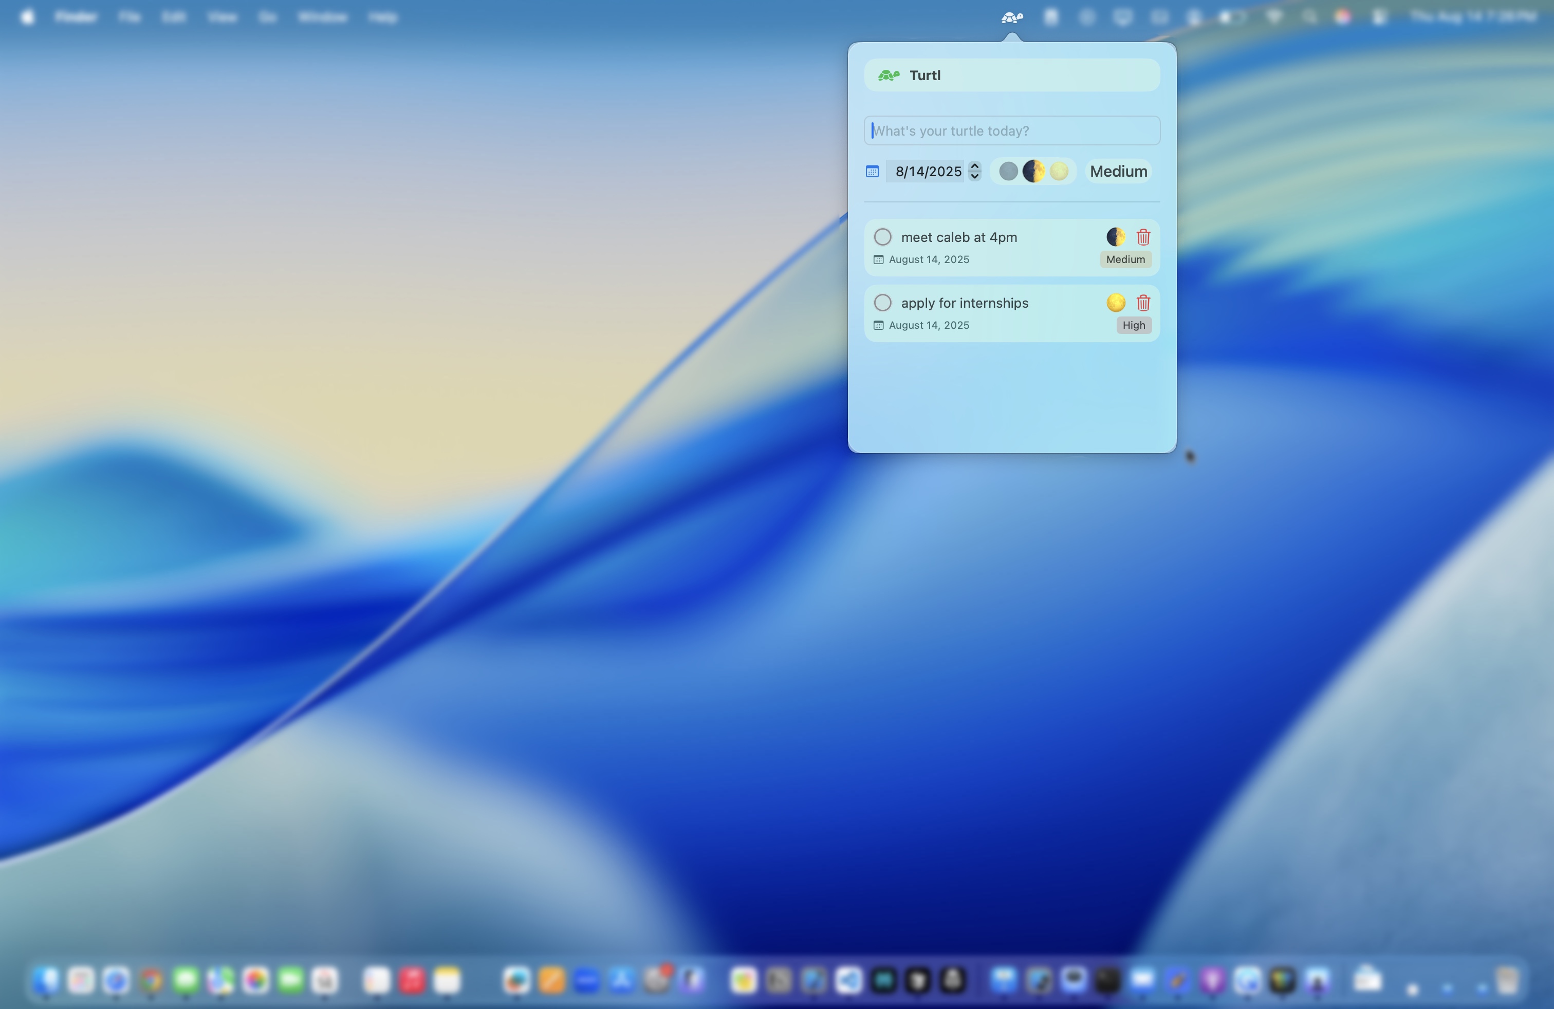Increment the date with the stepper up arrow
The width and height of the screenshot is (1554, 1009).
click(974, 166)
